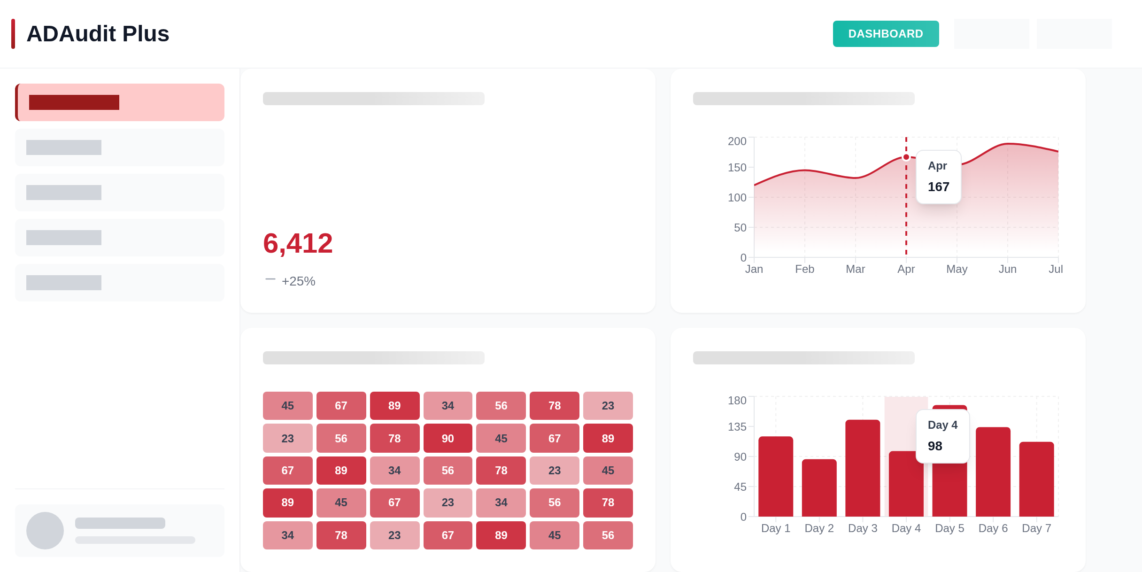Click the heatmap cell showing 90

click(448, 438)
